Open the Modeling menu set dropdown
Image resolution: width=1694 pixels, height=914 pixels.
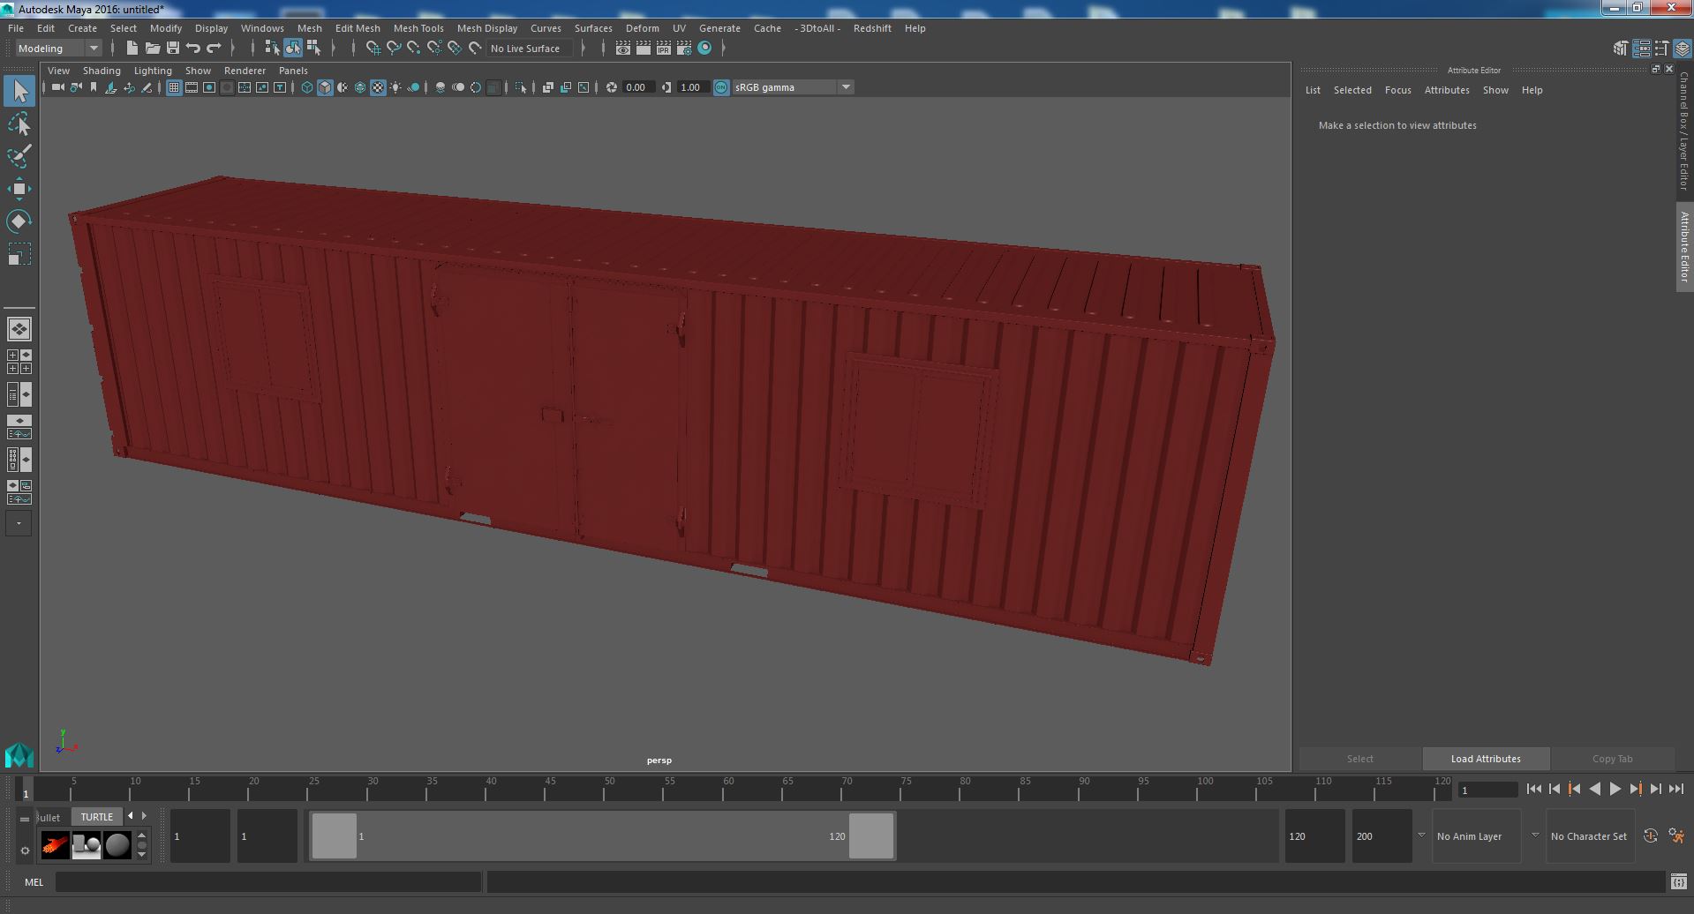58,49
